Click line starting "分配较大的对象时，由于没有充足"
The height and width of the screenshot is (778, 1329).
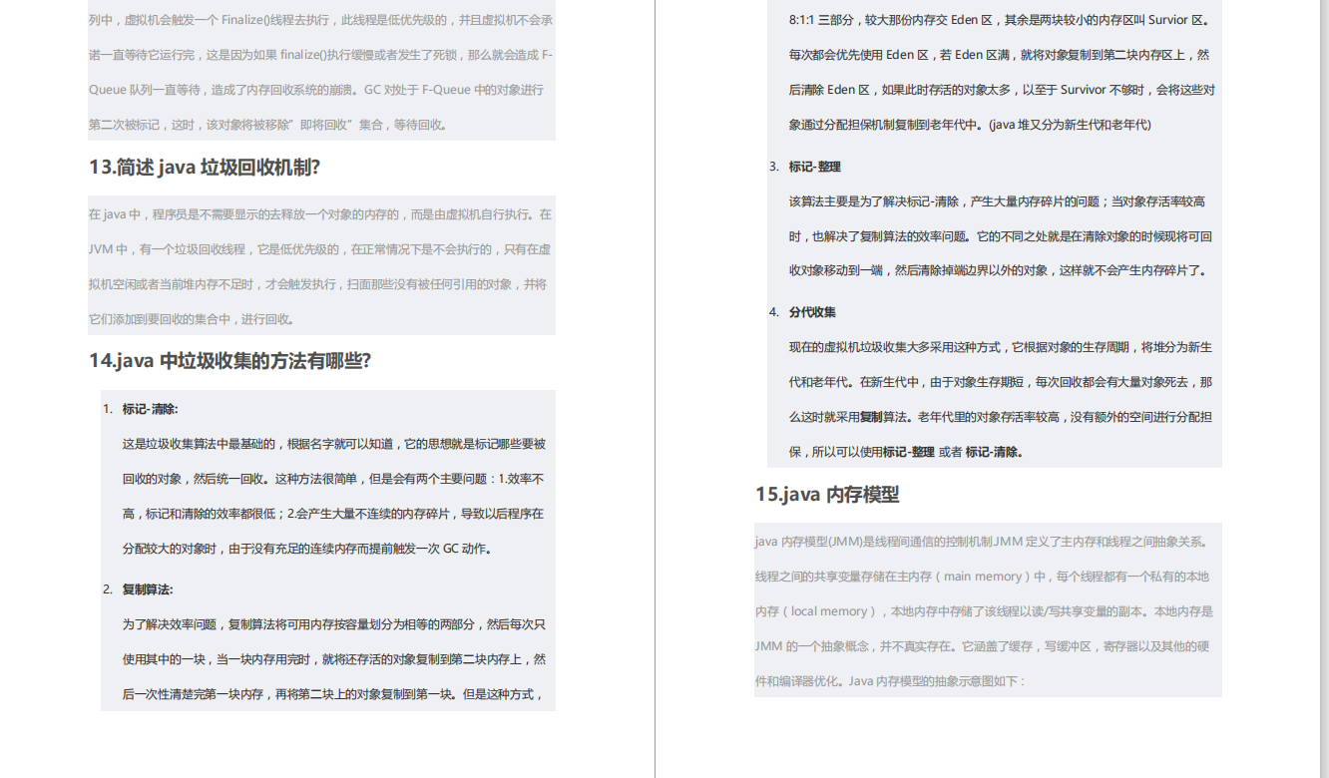pyautogui.click(x=307, y=549)
